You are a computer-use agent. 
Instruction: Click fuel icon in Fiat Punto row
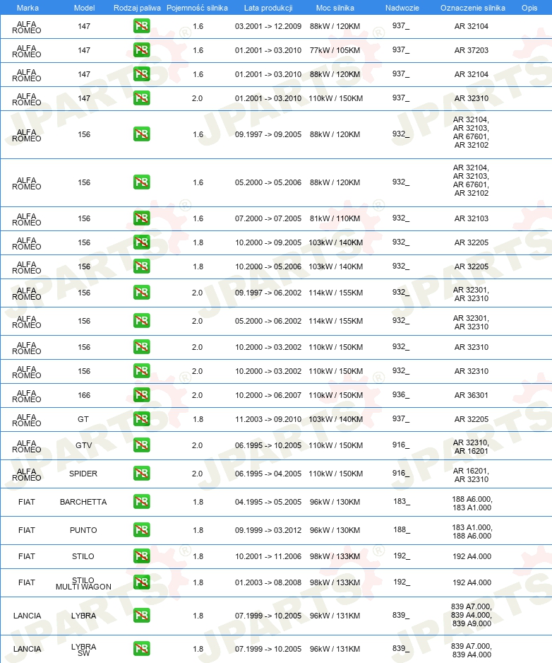point(141,530)
